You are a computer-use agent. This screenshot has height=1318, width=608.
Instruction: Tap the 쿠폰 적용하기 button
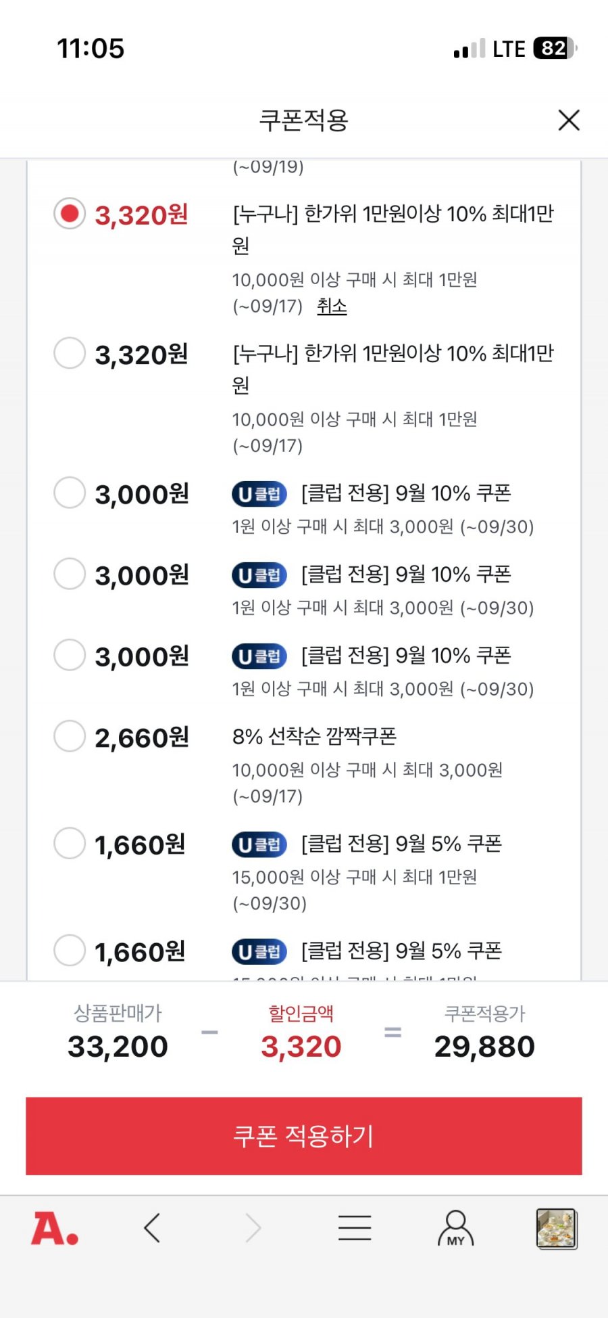[x=304, y=1136]
